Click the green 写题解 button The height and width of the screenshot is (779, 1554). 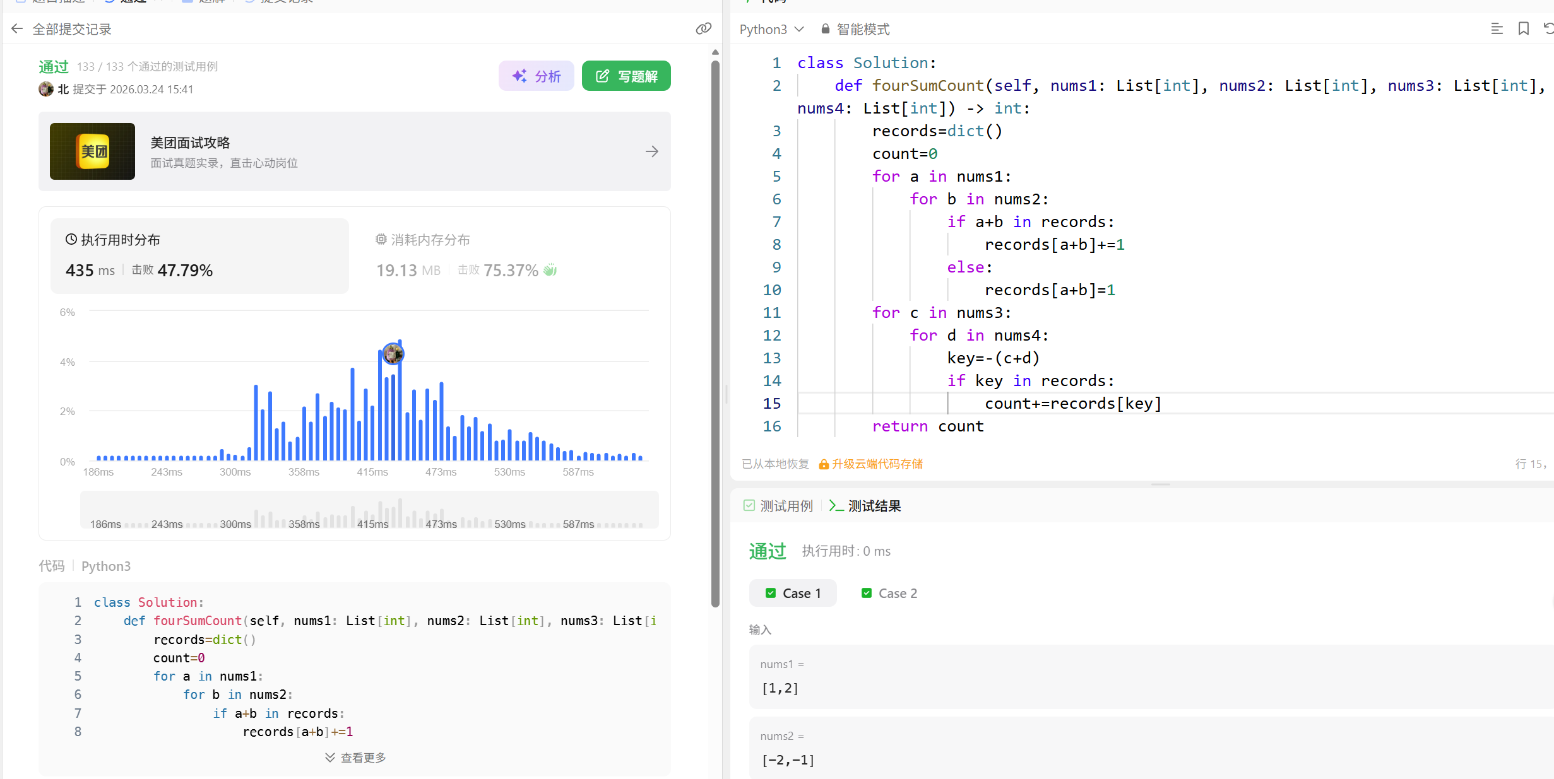[x=626, y=76]
